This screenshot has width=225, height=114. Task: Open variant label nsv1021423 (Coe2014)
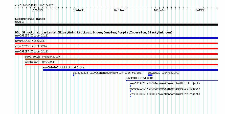point(30,41)
